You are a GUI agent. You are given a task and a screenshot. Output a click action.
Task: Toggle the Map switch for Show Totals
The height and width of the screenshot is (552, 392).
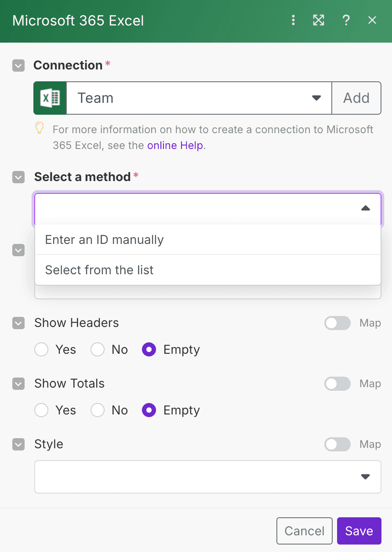(338, 384)
